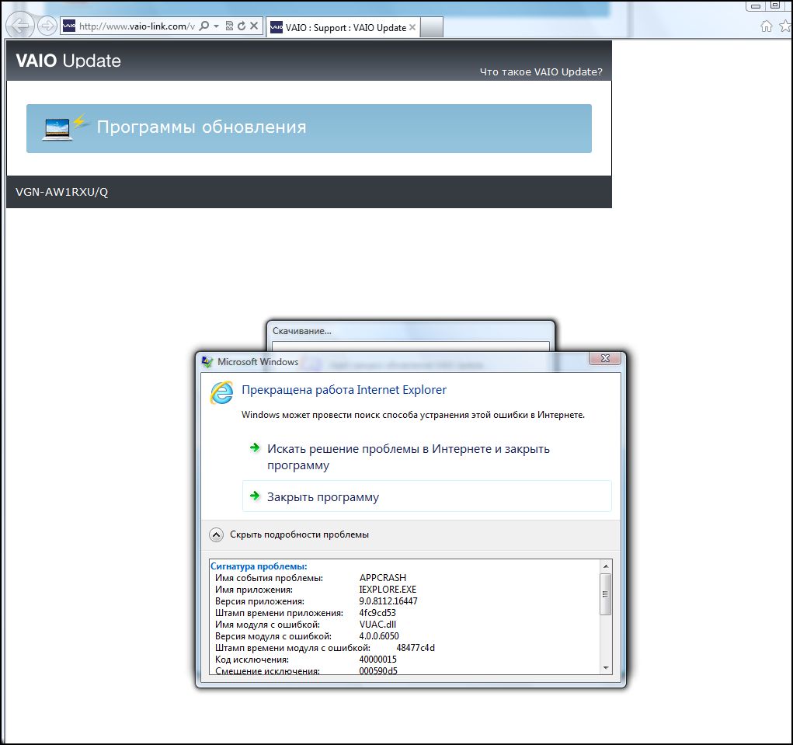Go back with the browser Back arrow
The height and width of the screenshot is (745, 793).
pyautogui.click(x=20, y=26)
